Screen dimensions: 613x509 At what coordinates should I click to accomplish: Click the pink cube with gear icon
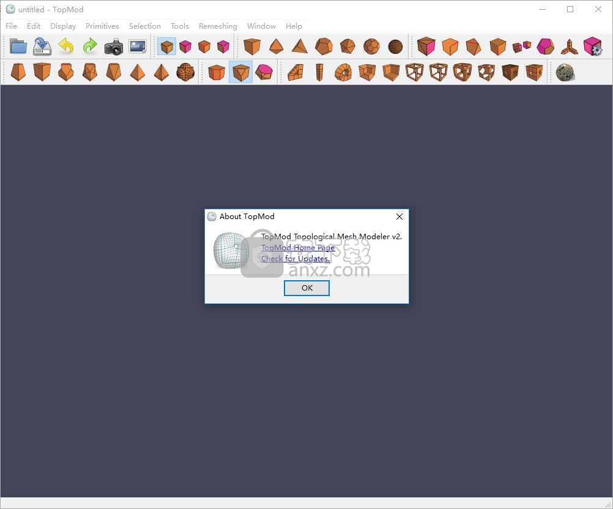click(593, 46)
